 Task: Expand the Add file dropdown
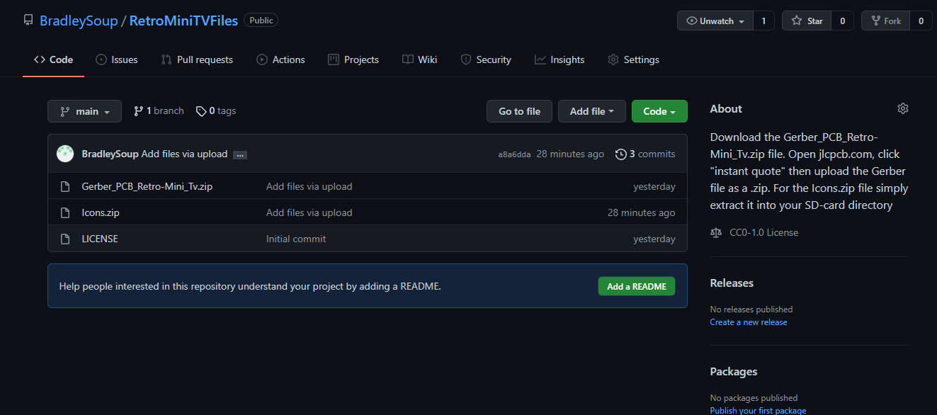[592, 111]
